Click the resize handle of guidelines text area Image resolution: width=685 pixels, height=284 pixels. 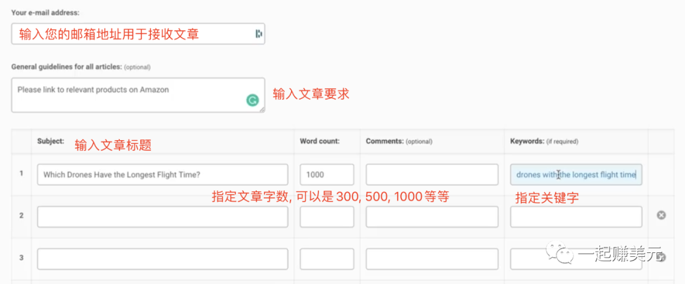point(262,109)
